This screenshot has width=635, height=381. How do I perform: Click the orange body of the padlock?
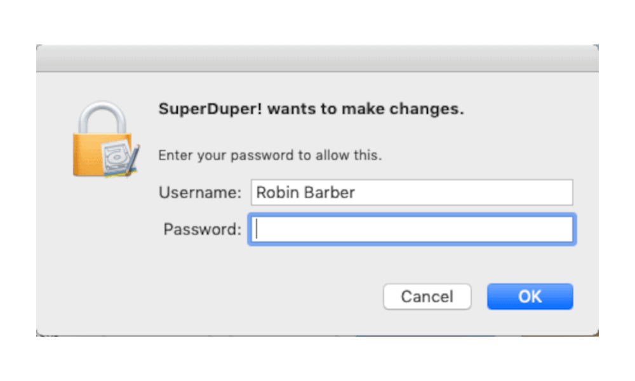87,155
